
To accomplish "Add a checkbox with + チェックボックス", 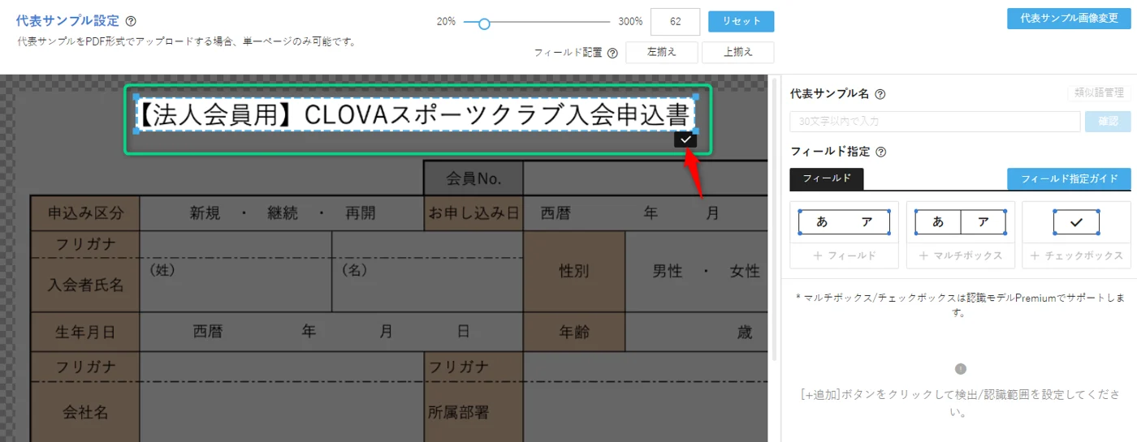I will [1076, 255].
